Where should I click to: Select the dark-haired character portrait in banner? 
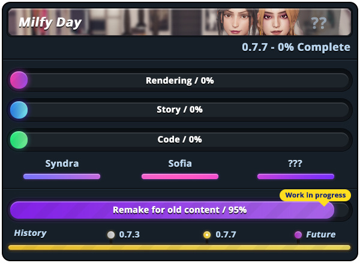point(236,22)
